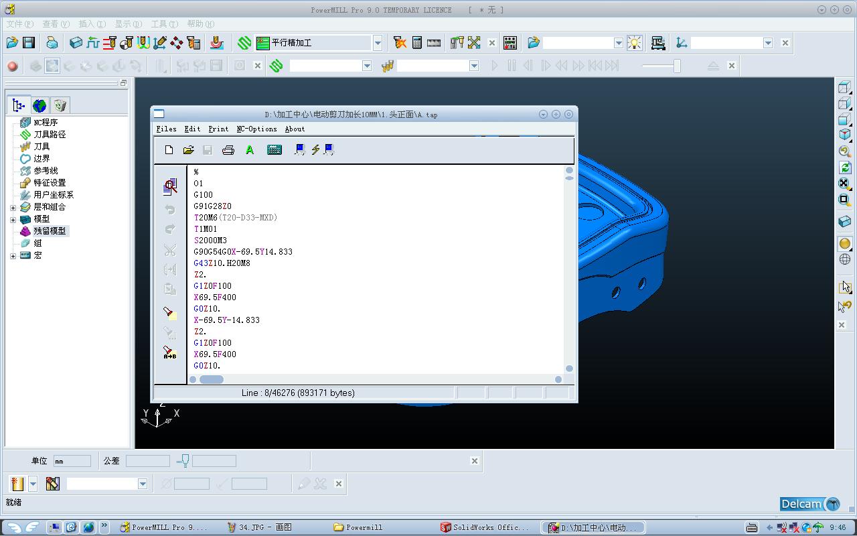The image size is (857, 536).
Task: Click the NC editor horizontal scrollbar thumb
Action: (211, 379)
